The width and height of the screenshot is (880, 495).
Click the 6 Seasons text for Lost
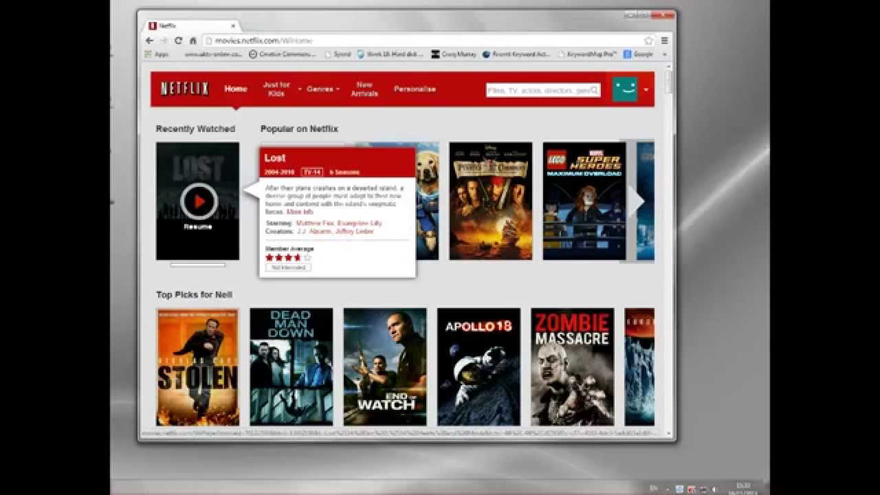pyautogui.click(x=344, y=172)
